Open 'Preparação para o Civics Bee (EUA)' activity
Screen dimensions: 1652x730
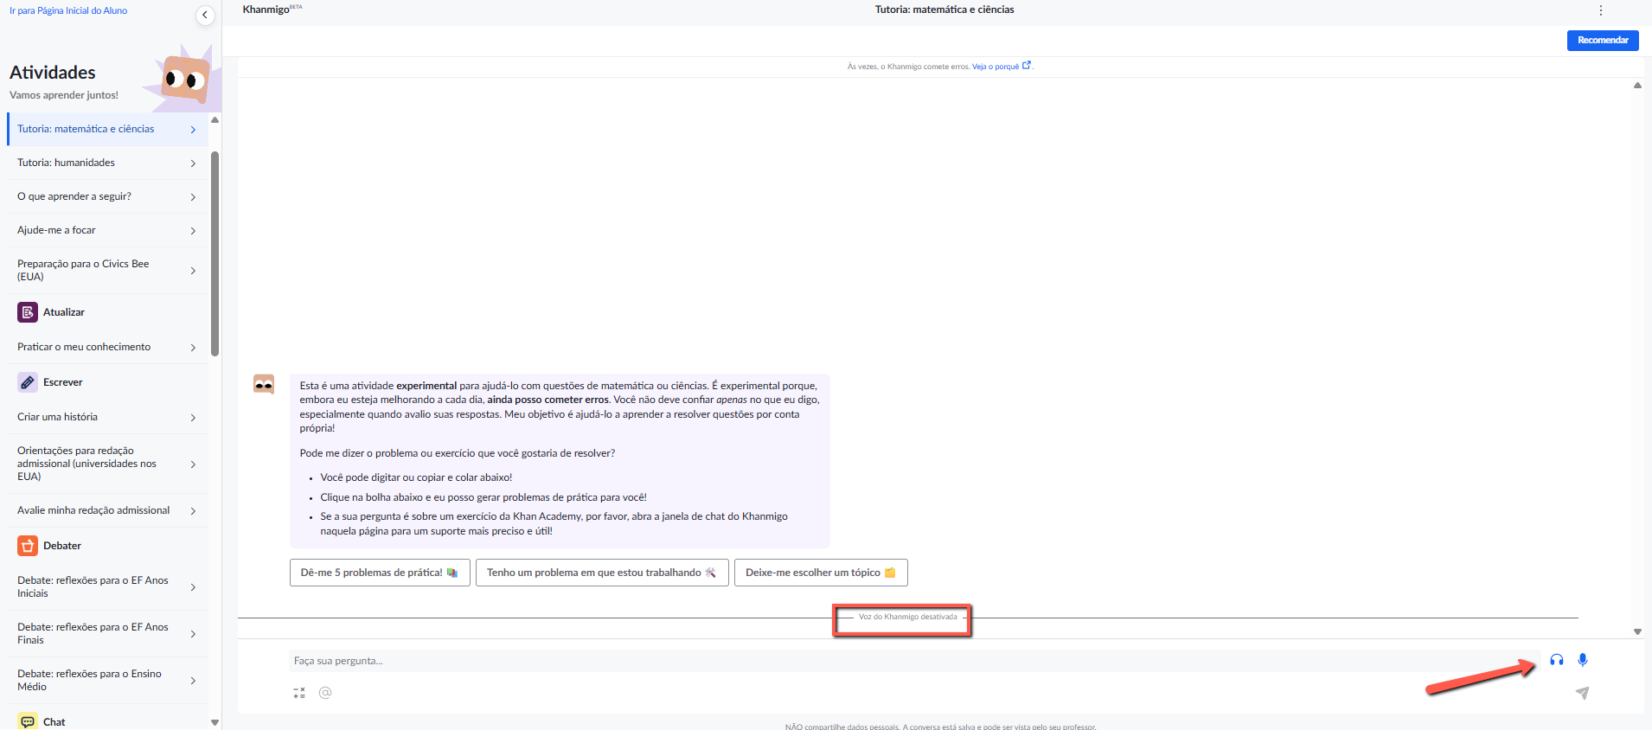(x=107, y=271)
